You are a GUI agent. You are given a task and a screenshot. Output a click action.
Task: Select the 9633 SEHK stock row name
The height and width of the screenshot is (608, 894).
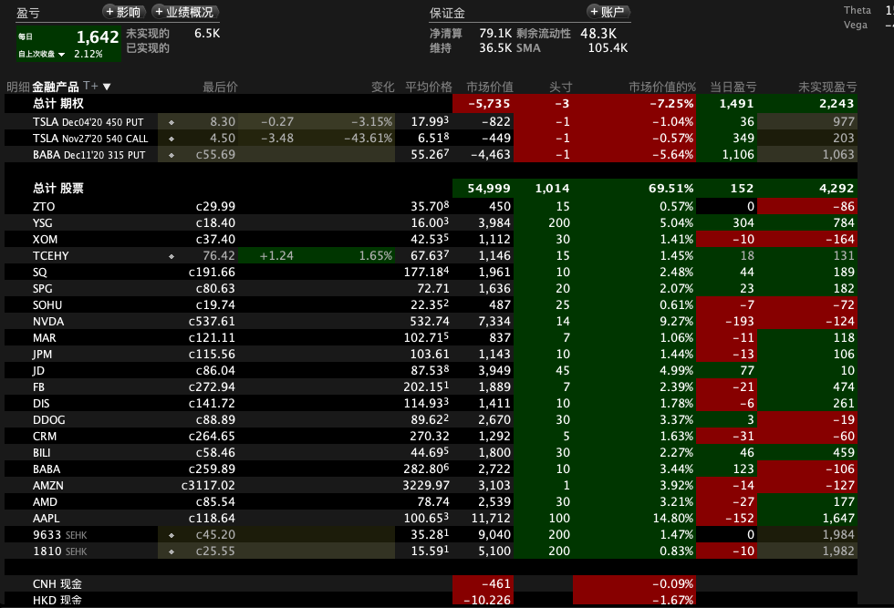60,535
